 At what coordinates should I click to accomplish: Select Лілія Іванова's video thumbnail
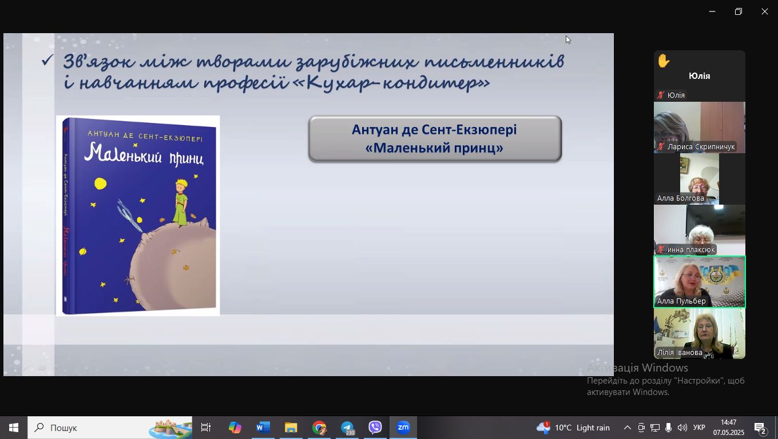tap(699, 333)
